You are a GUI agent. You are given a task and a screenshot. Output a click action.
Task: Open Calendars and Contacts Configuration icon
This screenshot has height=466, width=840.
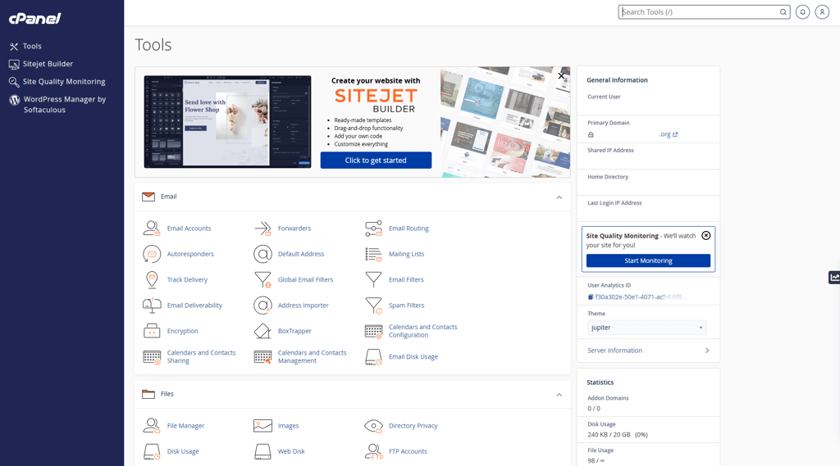[x=373, y=331]
